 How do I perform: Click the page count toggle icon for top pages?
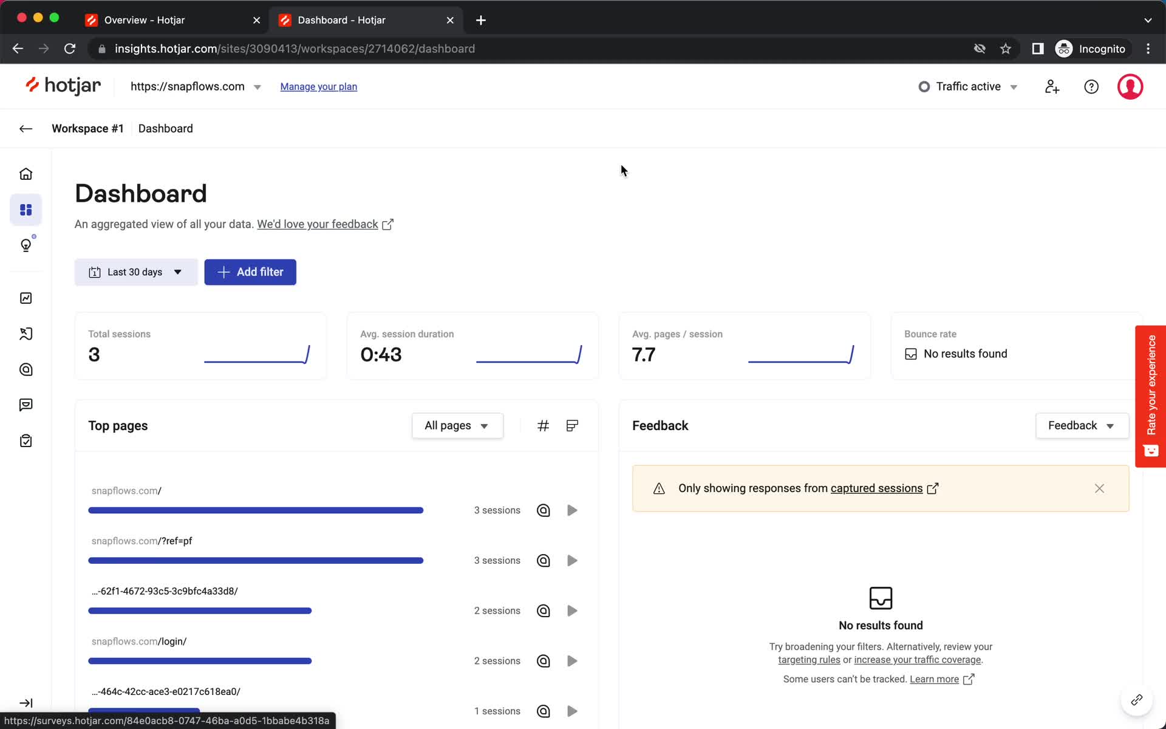[543, 425]
